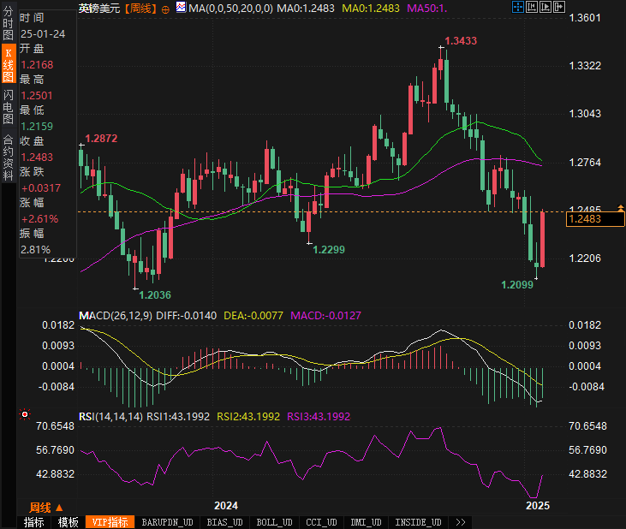The height and width of the screenshot is (529, 626).
Task: Switch to 分时图 view tab
Action: (x=8, y=23)
